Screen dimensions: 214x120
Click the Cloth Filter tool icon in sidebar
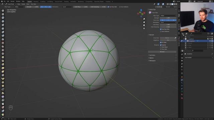click(150, 13)
